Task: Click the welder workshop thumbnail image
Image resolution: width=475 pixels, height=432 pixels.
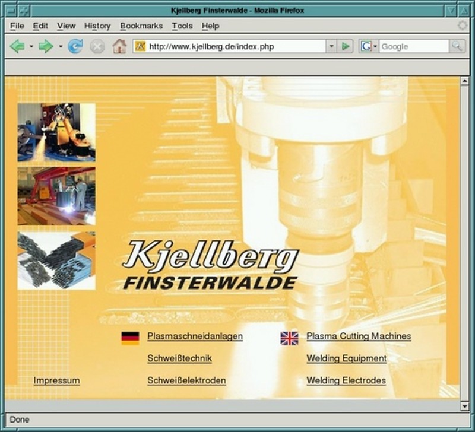Action: click(x=56, y=196)
